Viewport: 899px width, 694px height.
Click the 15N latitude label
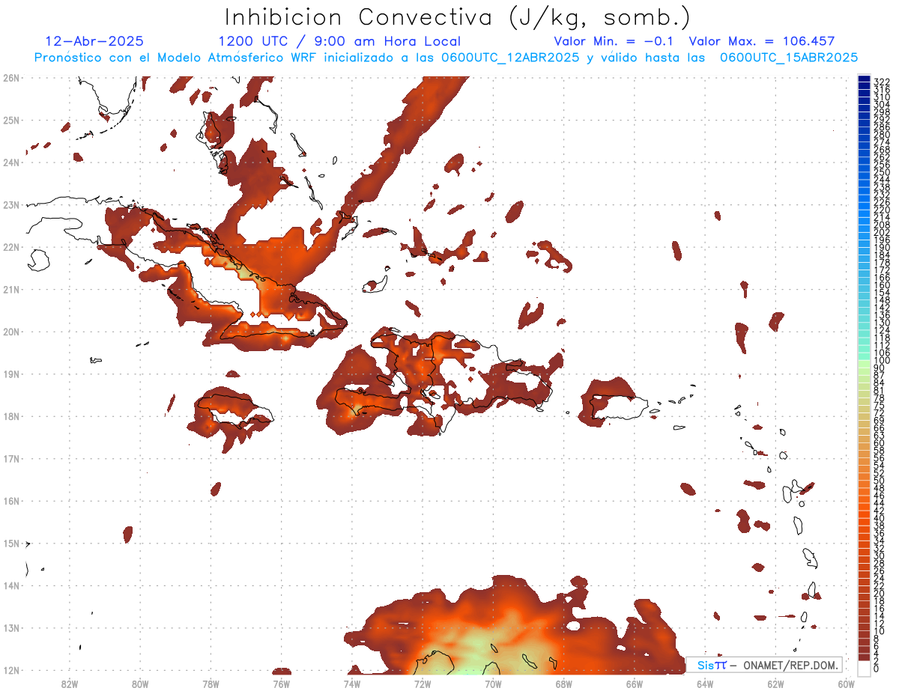coord(10,543)
